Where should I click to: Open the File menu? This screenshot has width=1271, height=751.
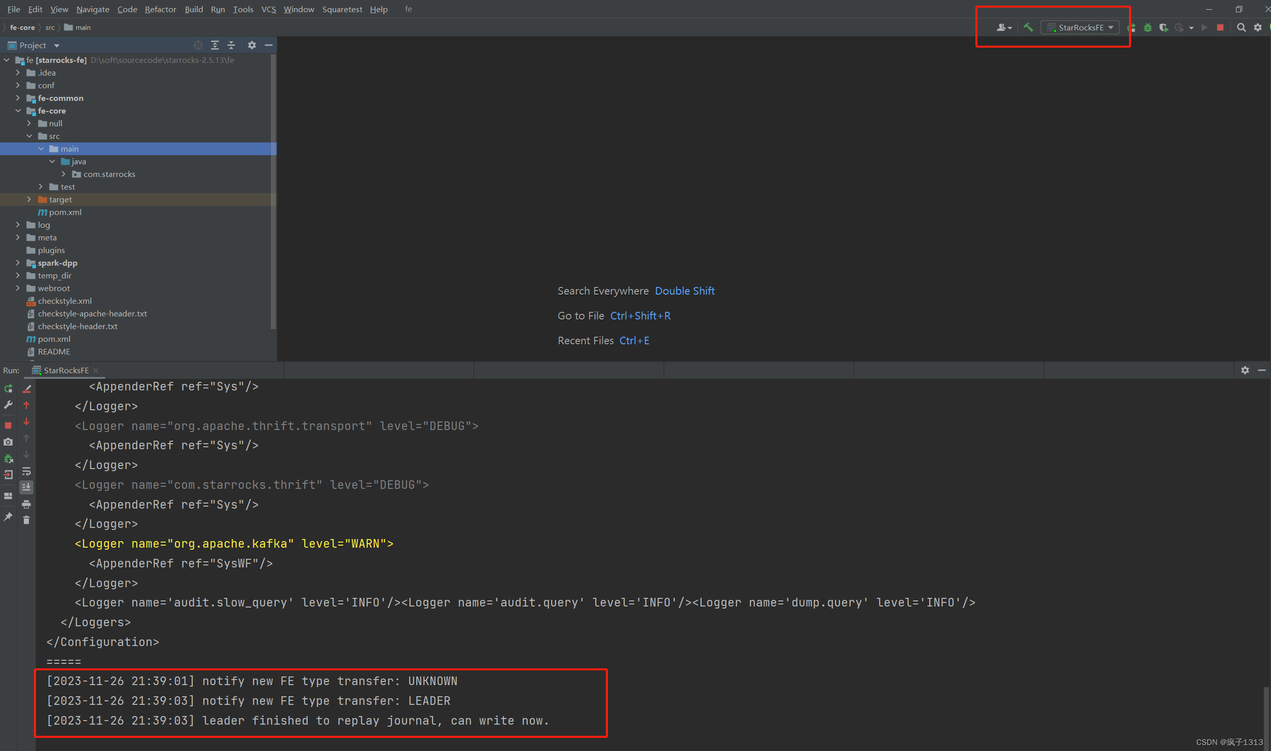click(x=14, y=9)
